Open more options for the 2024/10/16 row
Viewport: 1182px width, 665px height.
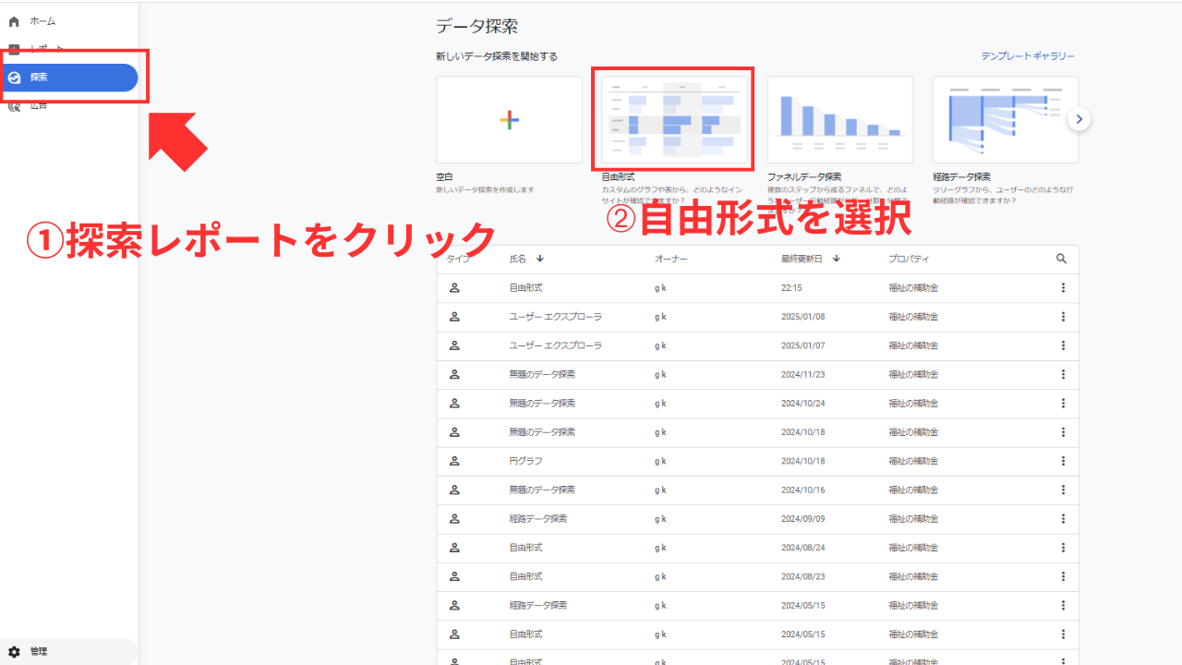click(x=1063, y=490)
